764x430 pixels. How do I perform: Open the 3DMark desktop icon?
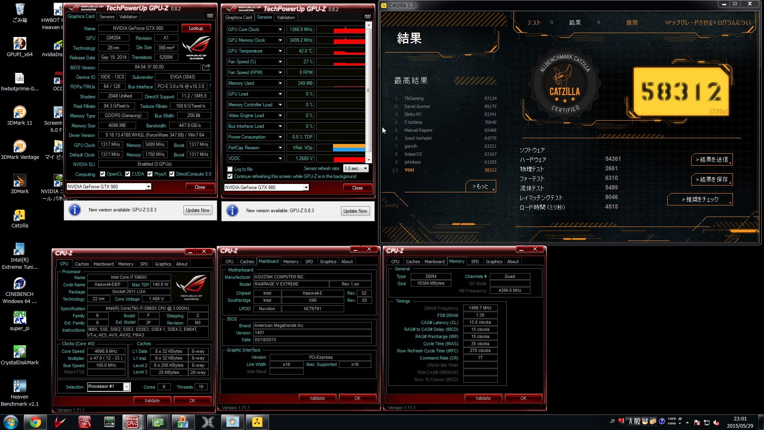(19, 184)
